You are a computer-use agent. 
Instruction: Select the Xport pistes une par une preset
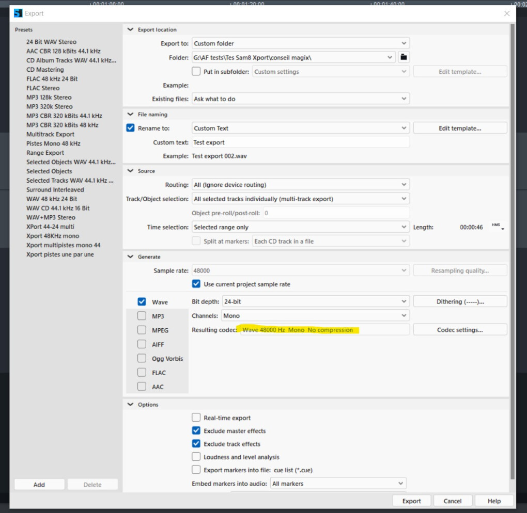(x=60, y=254)
